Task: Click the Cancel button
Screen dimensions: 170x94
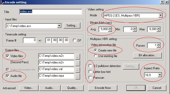Action: pyautogui.click(x=157, y=88)
